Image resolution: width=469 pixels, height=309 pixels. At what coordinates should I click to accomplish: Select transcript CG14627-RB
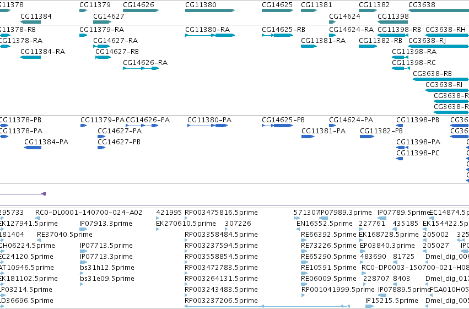(103, 57)
